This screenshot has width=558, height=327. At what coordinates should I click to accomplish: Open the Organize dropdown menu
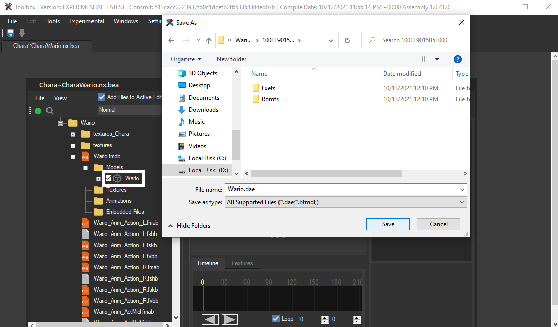[x=185, y=59]
